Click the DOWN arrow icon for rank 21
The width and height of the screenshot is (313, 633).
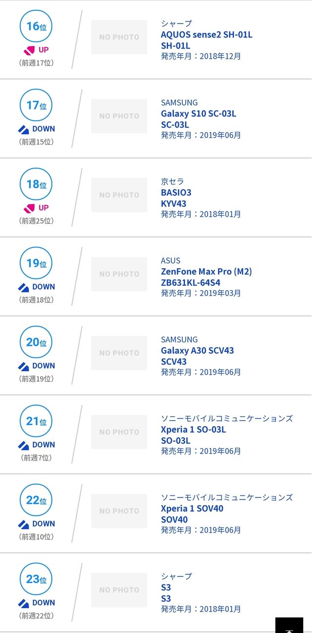tap(23, 445)
